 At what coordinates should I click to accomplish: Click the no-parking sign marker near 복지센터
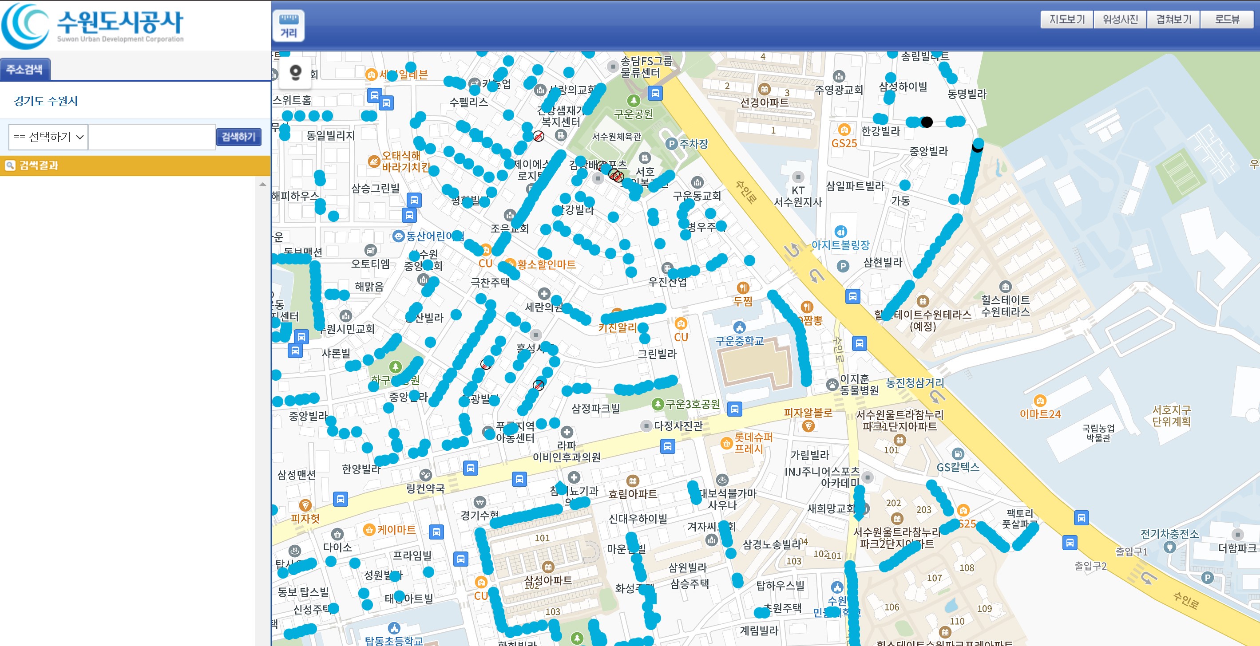coord(539,136)
